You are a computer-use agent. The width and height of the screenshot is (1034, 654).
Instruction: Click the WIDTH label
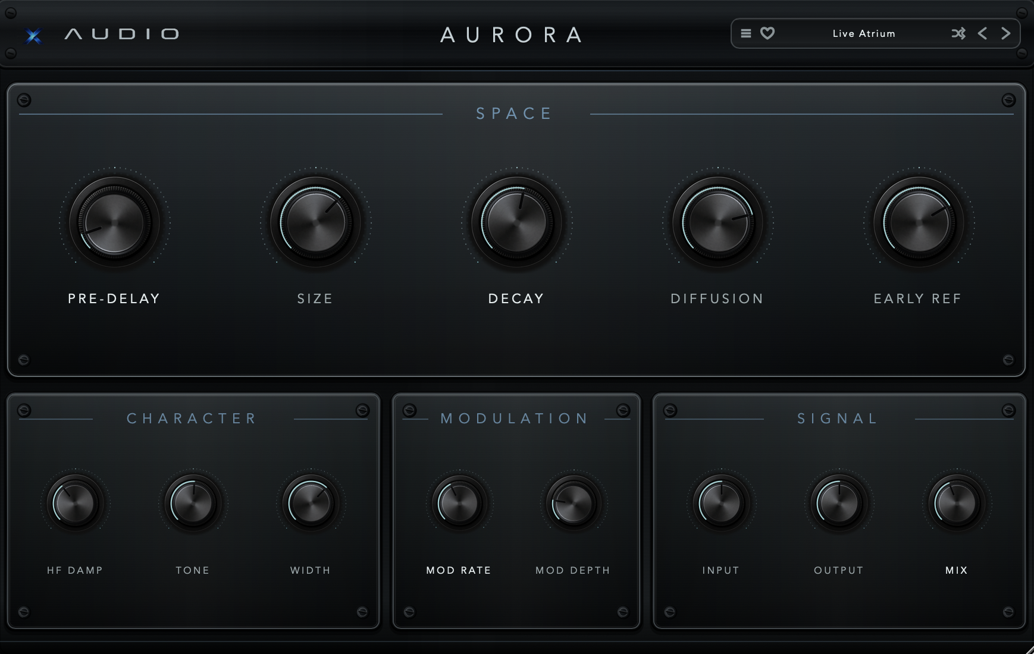click(311, 570)
